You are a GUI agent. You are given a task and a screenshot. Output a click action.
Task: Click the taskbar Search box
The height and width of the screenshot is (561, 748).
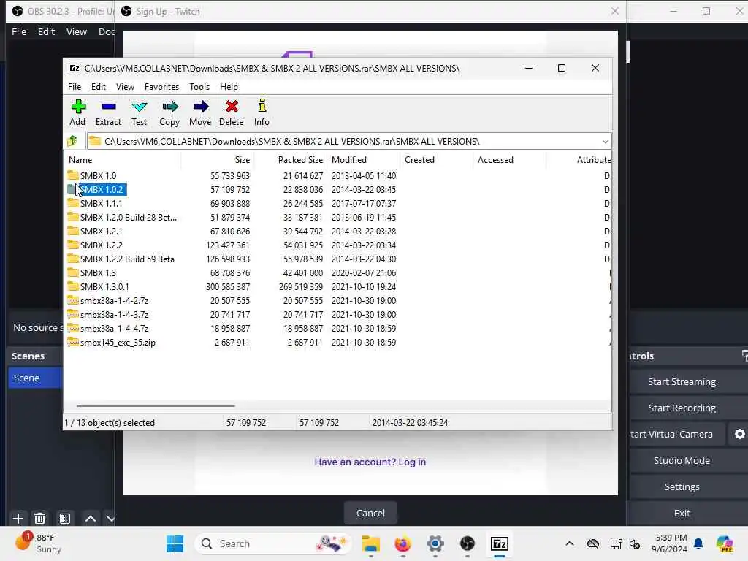[273, 543]
